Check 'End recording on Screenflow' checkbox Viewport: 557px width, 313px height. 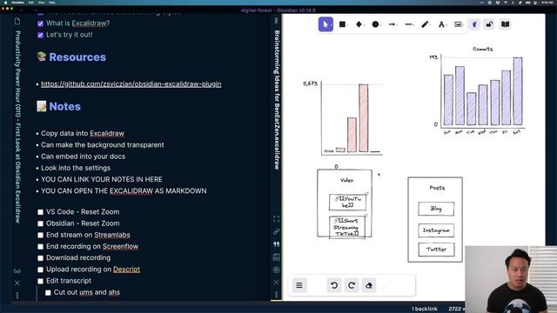(x=41, y=247)
